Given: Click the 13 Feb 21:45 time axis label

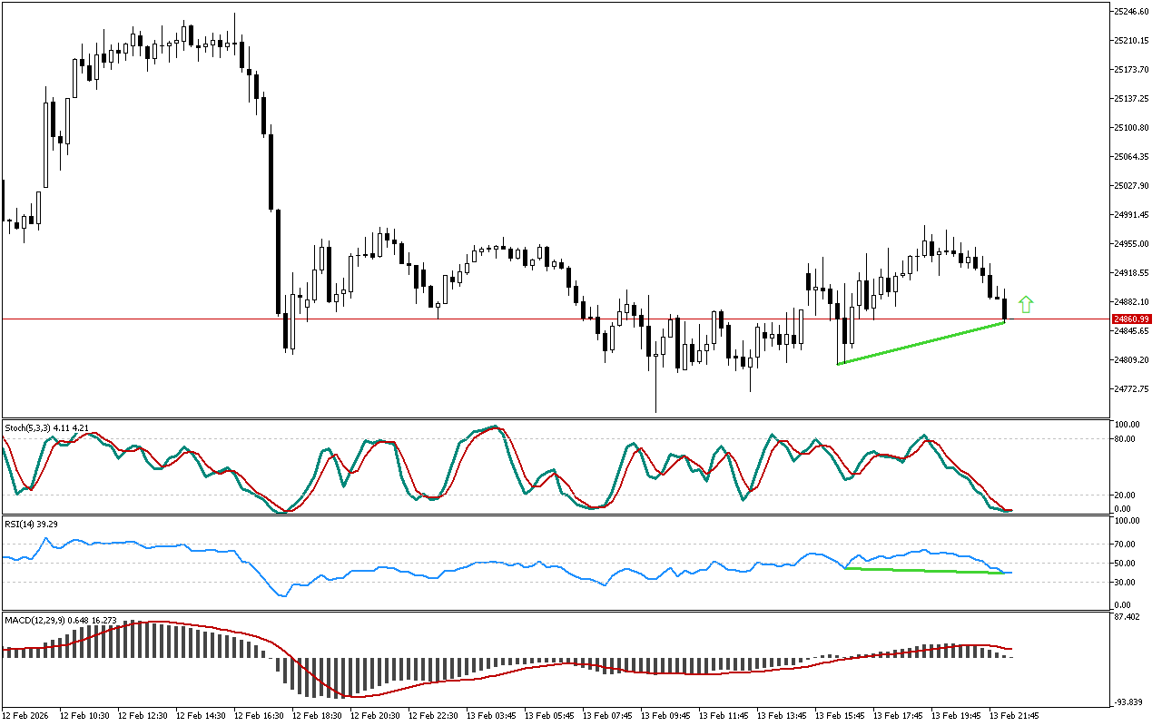Looking at the screenshot, I should coord(1013,715).
